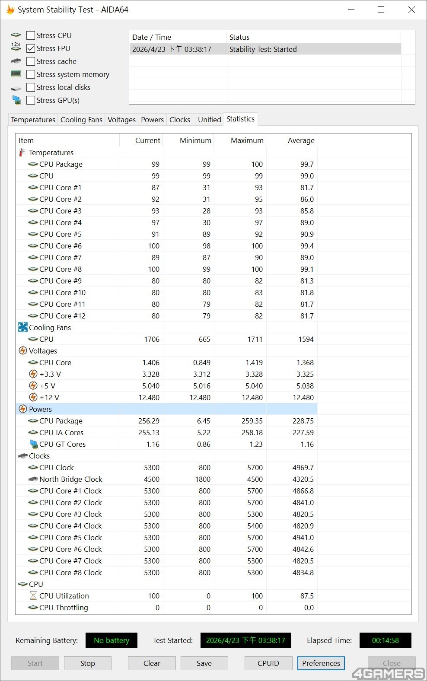Switch to the Clocks tab

180,120
